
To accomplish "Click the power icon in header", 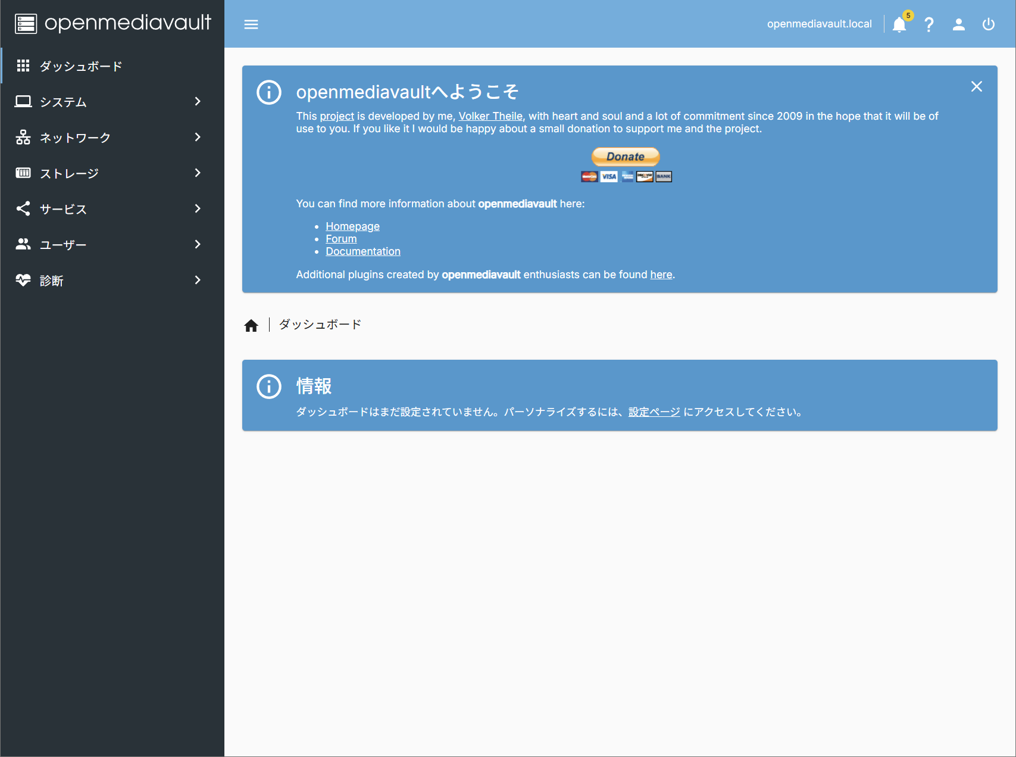I will [x=989, y=24].
